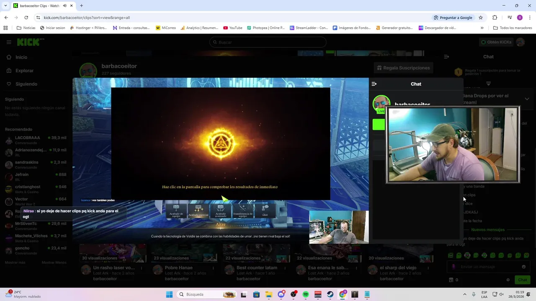This screenshot has width=536, height=301.
Task: View site information icon in address bar
Action: tap(38, 18)
